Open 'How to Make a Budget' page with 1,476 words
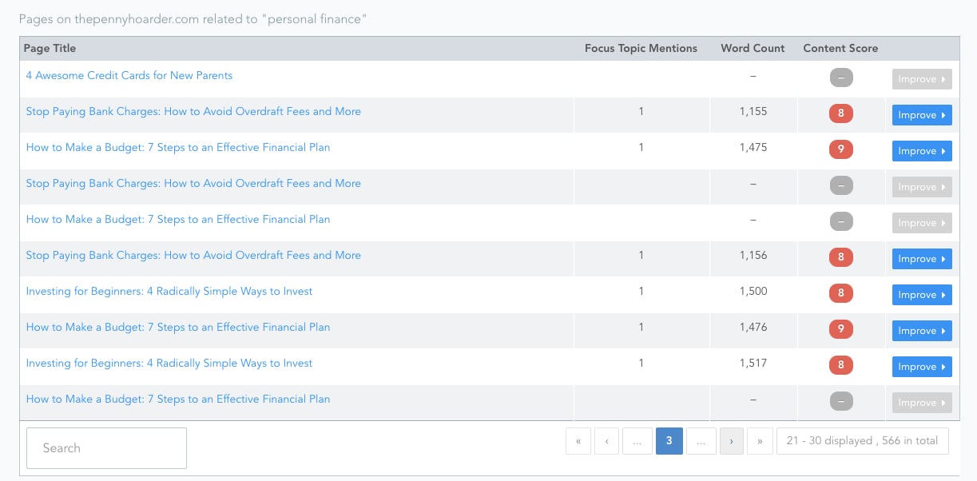Screen dimensions: 977x481 click(x=178, y=327)
